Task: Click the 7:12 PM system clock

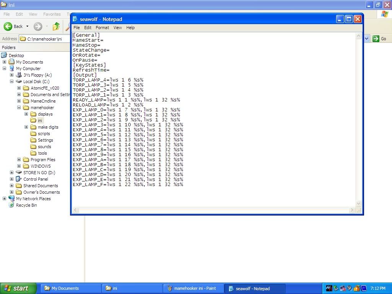Action: click(378, 288)
